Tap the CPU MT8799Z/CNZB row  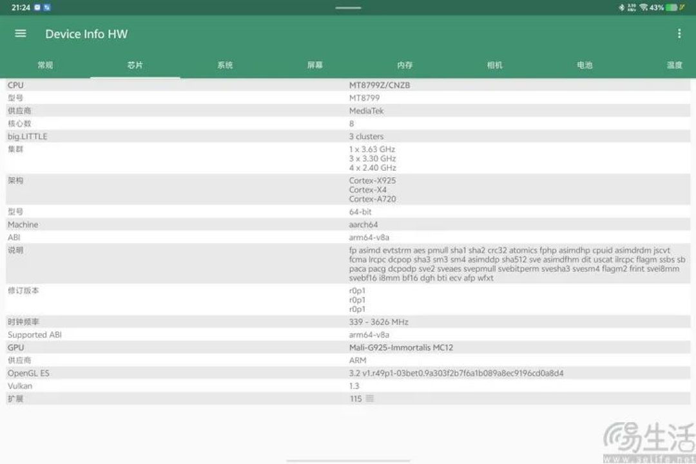(x=348, y=85)
